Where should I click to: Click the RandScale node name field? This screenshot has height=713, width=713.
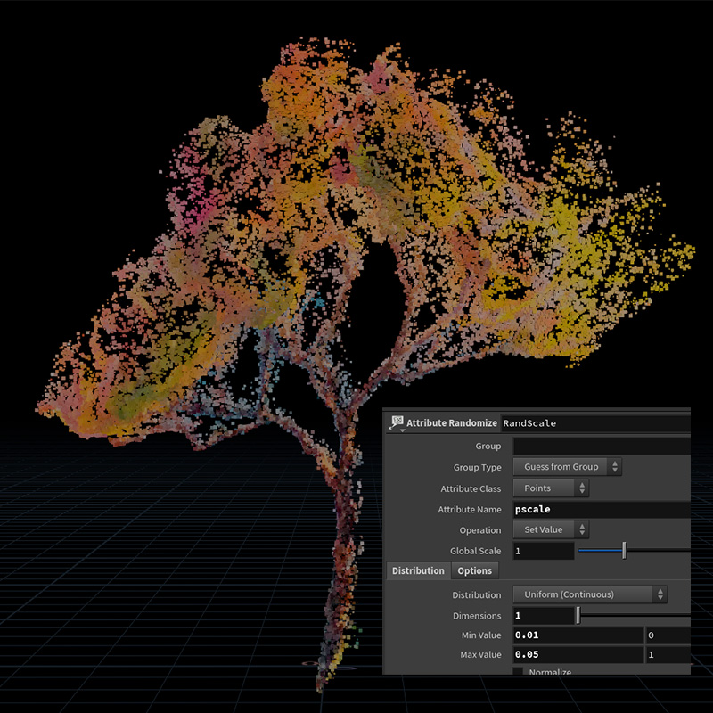pos(593,422)
